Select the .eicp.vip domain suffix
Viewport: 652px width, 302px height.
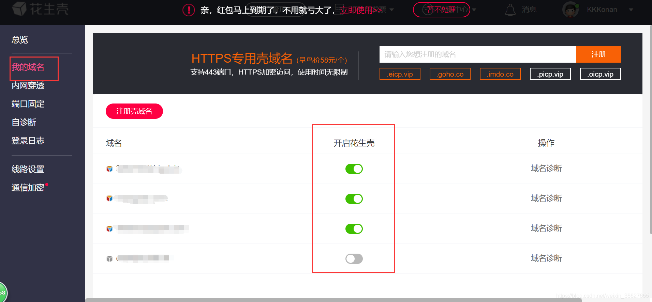[400, 74]
